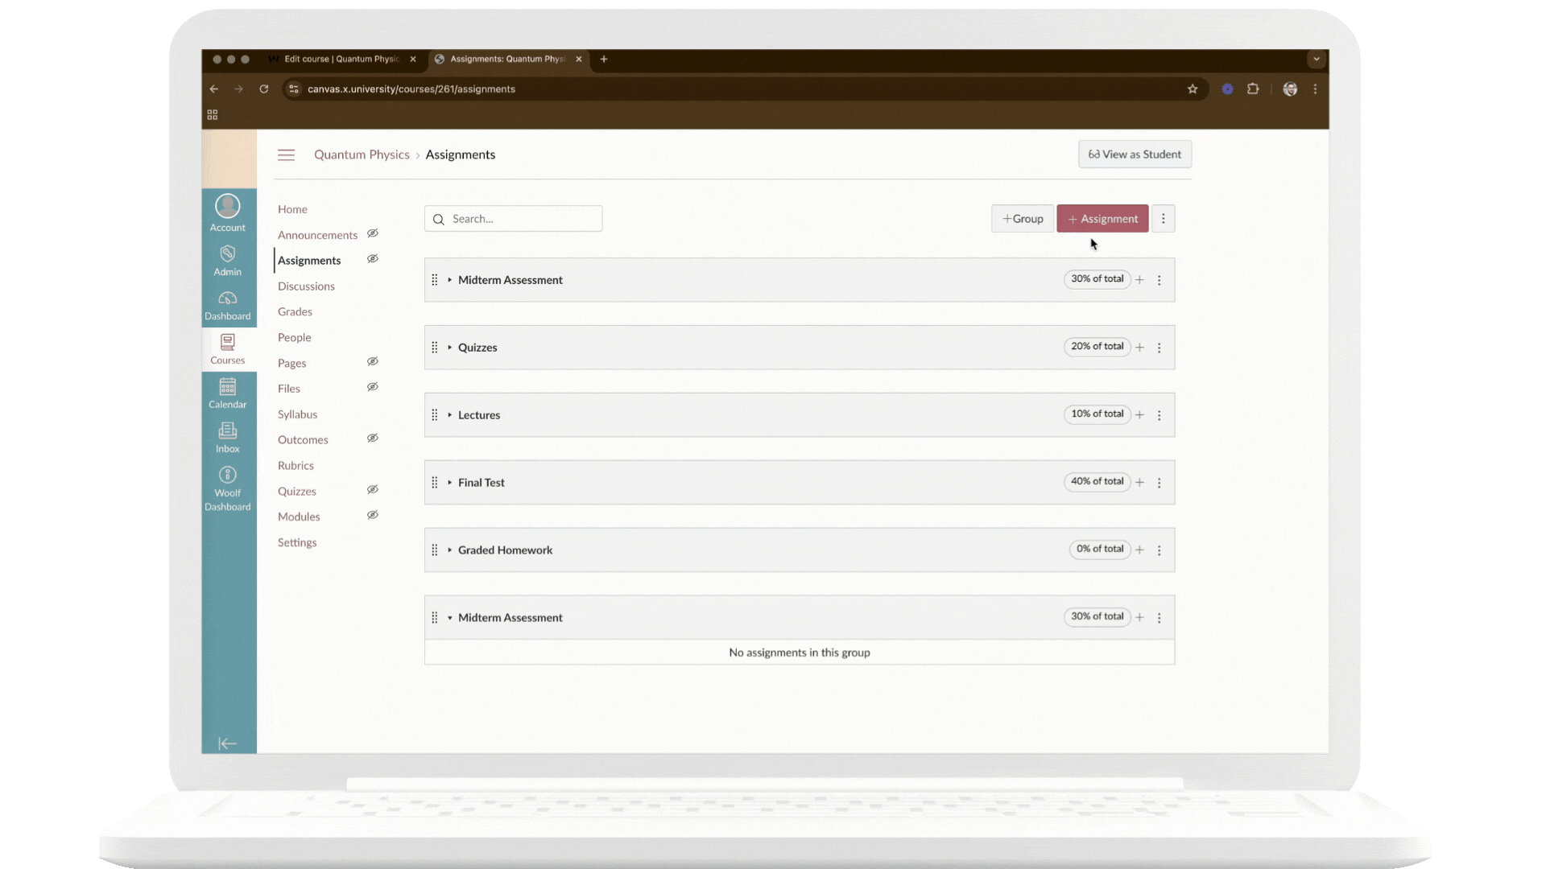1546x869 pixels.
Task: Switch to Edit course browser tab
Action: click(341, 59)
